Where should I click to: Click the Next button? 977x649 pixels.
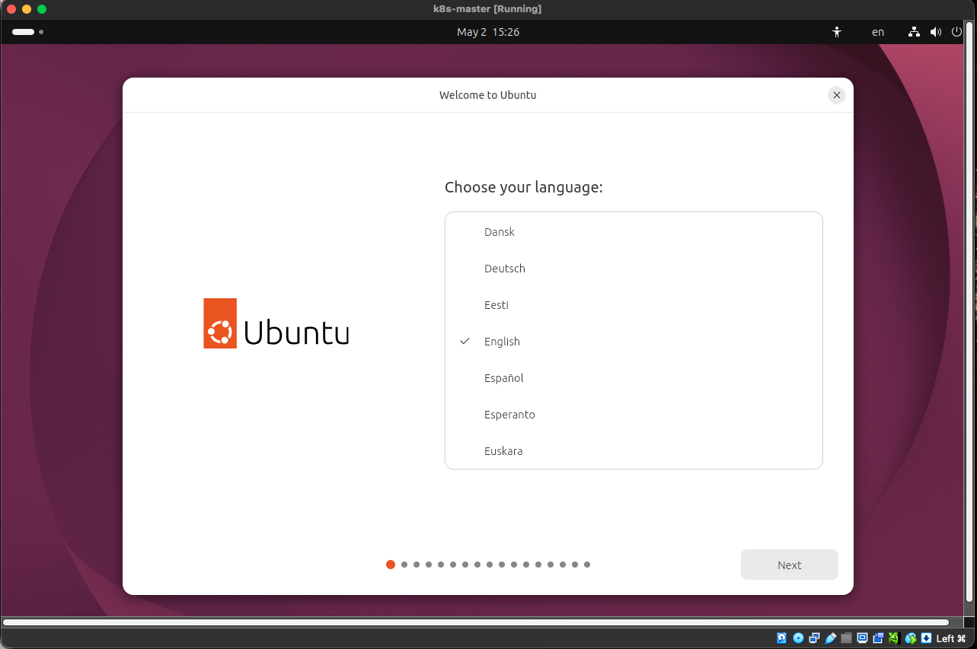[x=790, y=565]
